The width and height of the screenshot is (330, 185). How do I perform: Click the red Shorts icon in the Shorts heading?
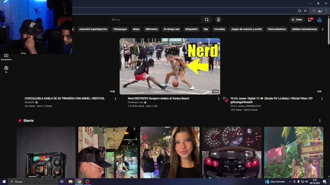pos(20,121)
